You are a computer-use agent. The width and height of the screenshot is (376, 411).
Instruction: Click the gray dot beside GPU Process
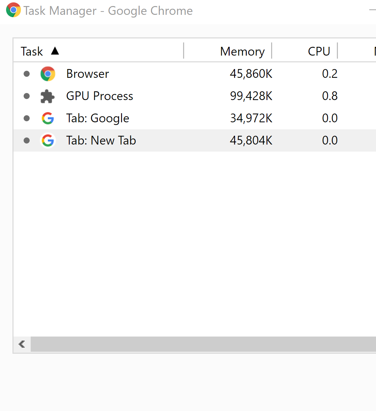tap(26, 96)
